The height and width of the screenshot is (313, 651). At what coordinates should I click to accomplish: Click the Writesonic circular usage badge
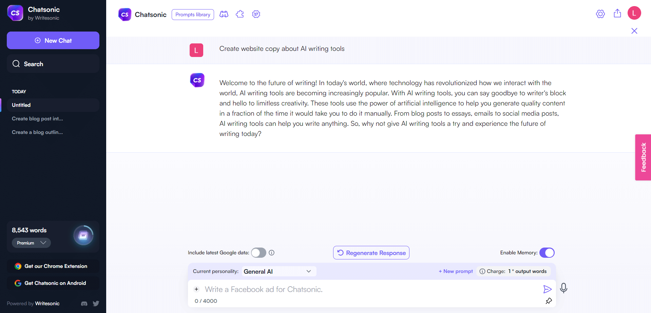(83, 235)
